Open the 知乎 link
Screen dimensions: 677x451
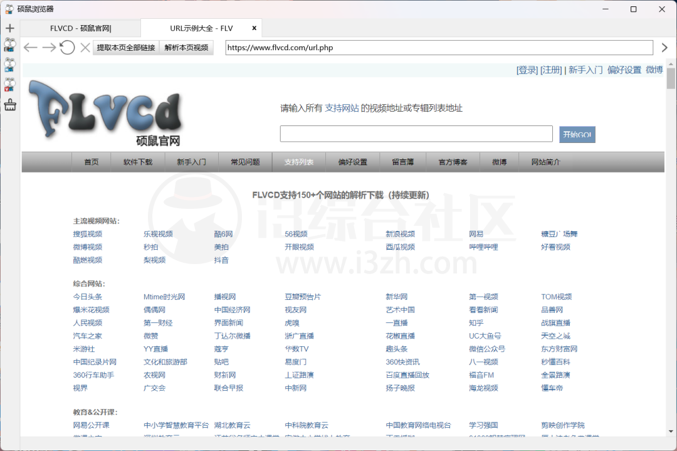(476, 322)
